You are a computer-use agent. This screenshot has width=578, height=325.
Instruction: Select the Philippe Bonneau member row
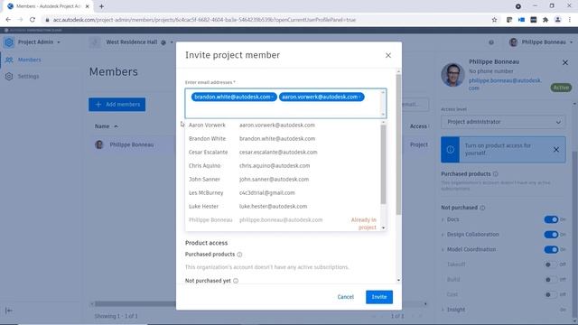click(x=132, y=144)
